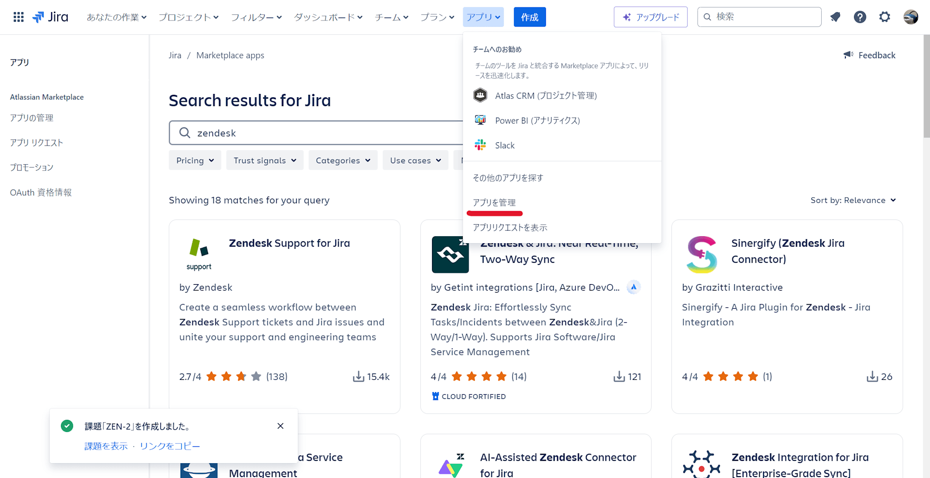The height and width of the screenshot is (478, 930).
Task: Click the top 検索 search field
Action: (759, 17)
